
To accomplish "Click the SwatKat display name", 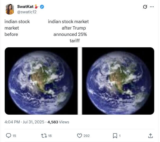I will [25, 6].
